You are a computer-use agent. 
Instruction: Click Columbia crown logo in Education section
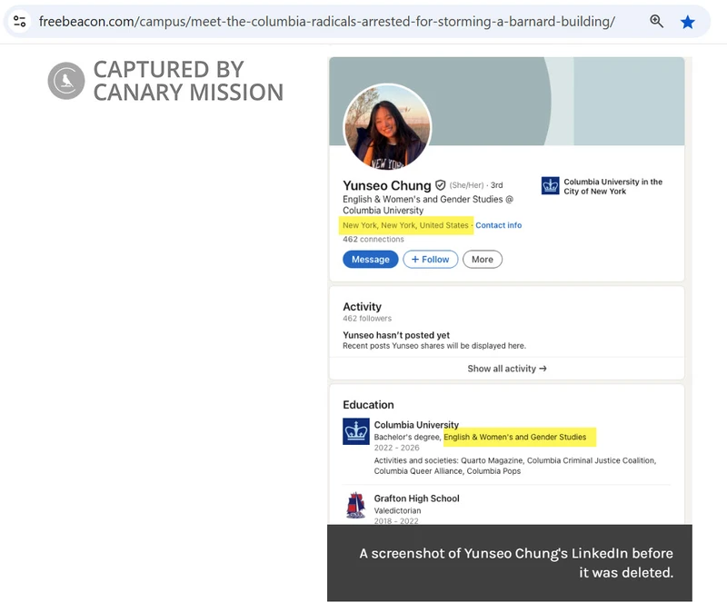tap(356, 431)
